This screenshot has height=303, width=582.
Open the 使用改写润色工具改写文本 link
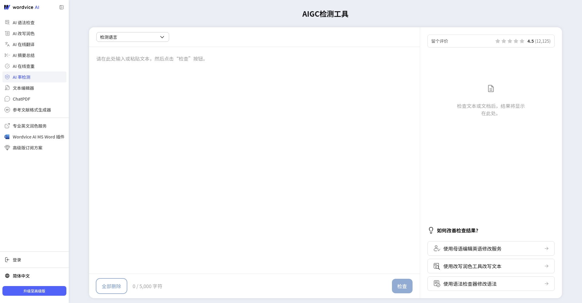tap(490, 266)
